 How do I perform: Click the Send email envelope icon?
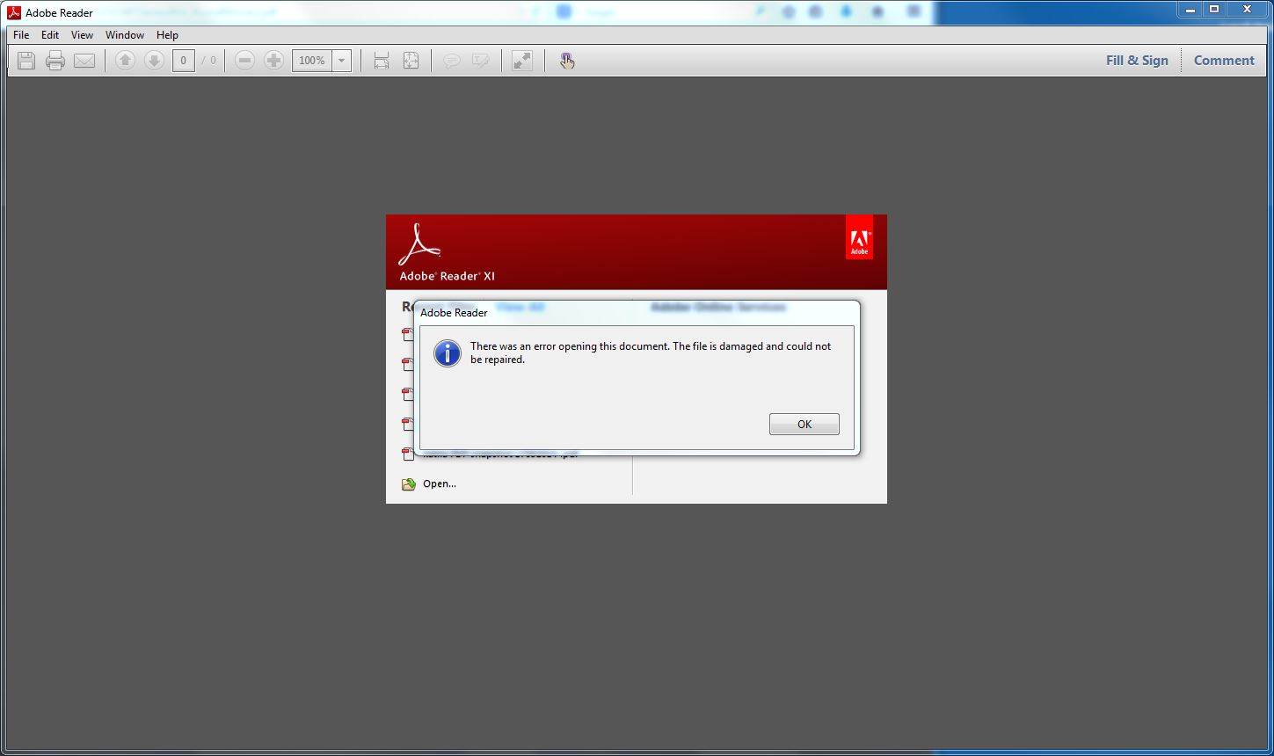pyautogui.click(x=84, y=61)
